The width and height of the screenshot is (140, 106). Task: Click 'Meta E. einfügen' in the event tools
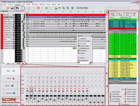(x=130, y=99)
